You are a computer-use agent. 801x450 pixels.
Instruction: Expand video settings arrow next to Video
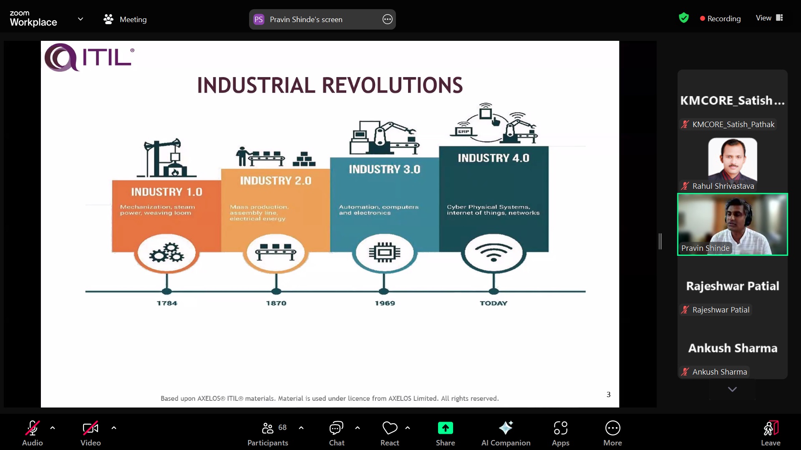pyautogui.click(x=114, y=428)
